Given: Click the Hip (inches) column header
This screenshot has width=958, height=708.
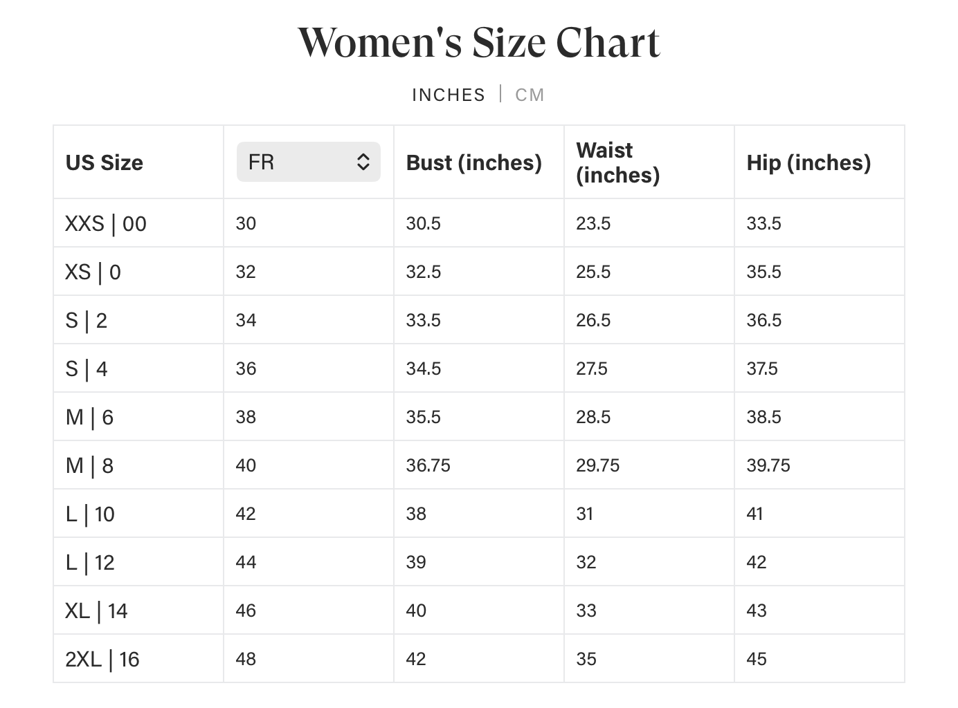Looking at the screenshot, I should pyautogui.click(x=808, y=162).
